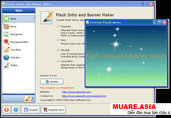
Task: Click the Preview Flash movie title bar icon
Action: (x=87, y=22)
